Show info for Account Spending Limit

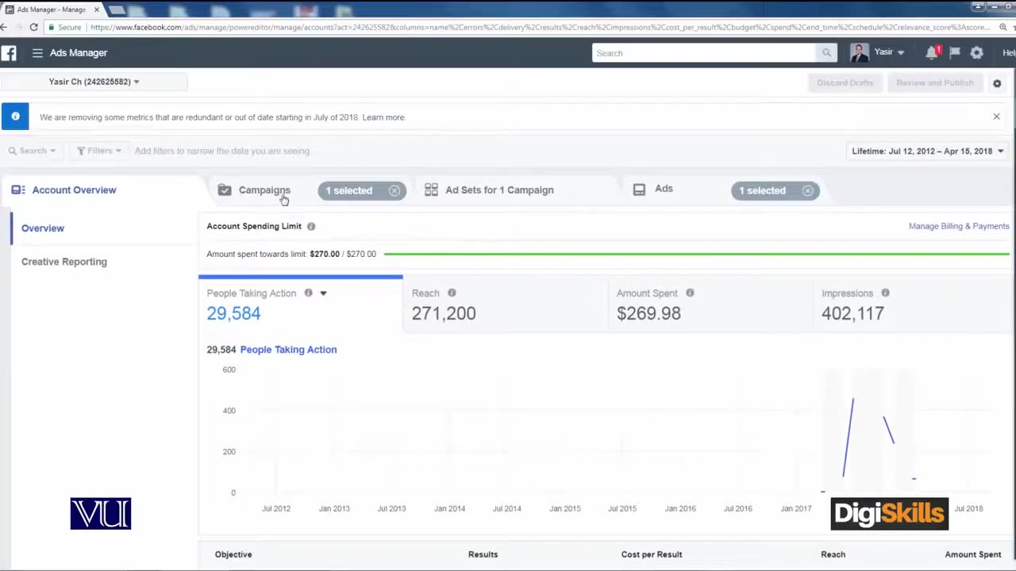[311, 226]
